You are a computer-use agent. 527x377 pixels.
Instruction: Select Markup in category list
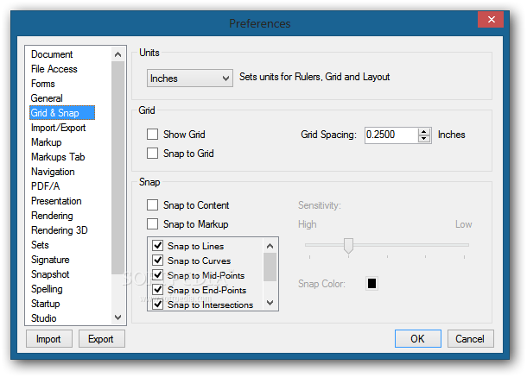tap(47, 142)
